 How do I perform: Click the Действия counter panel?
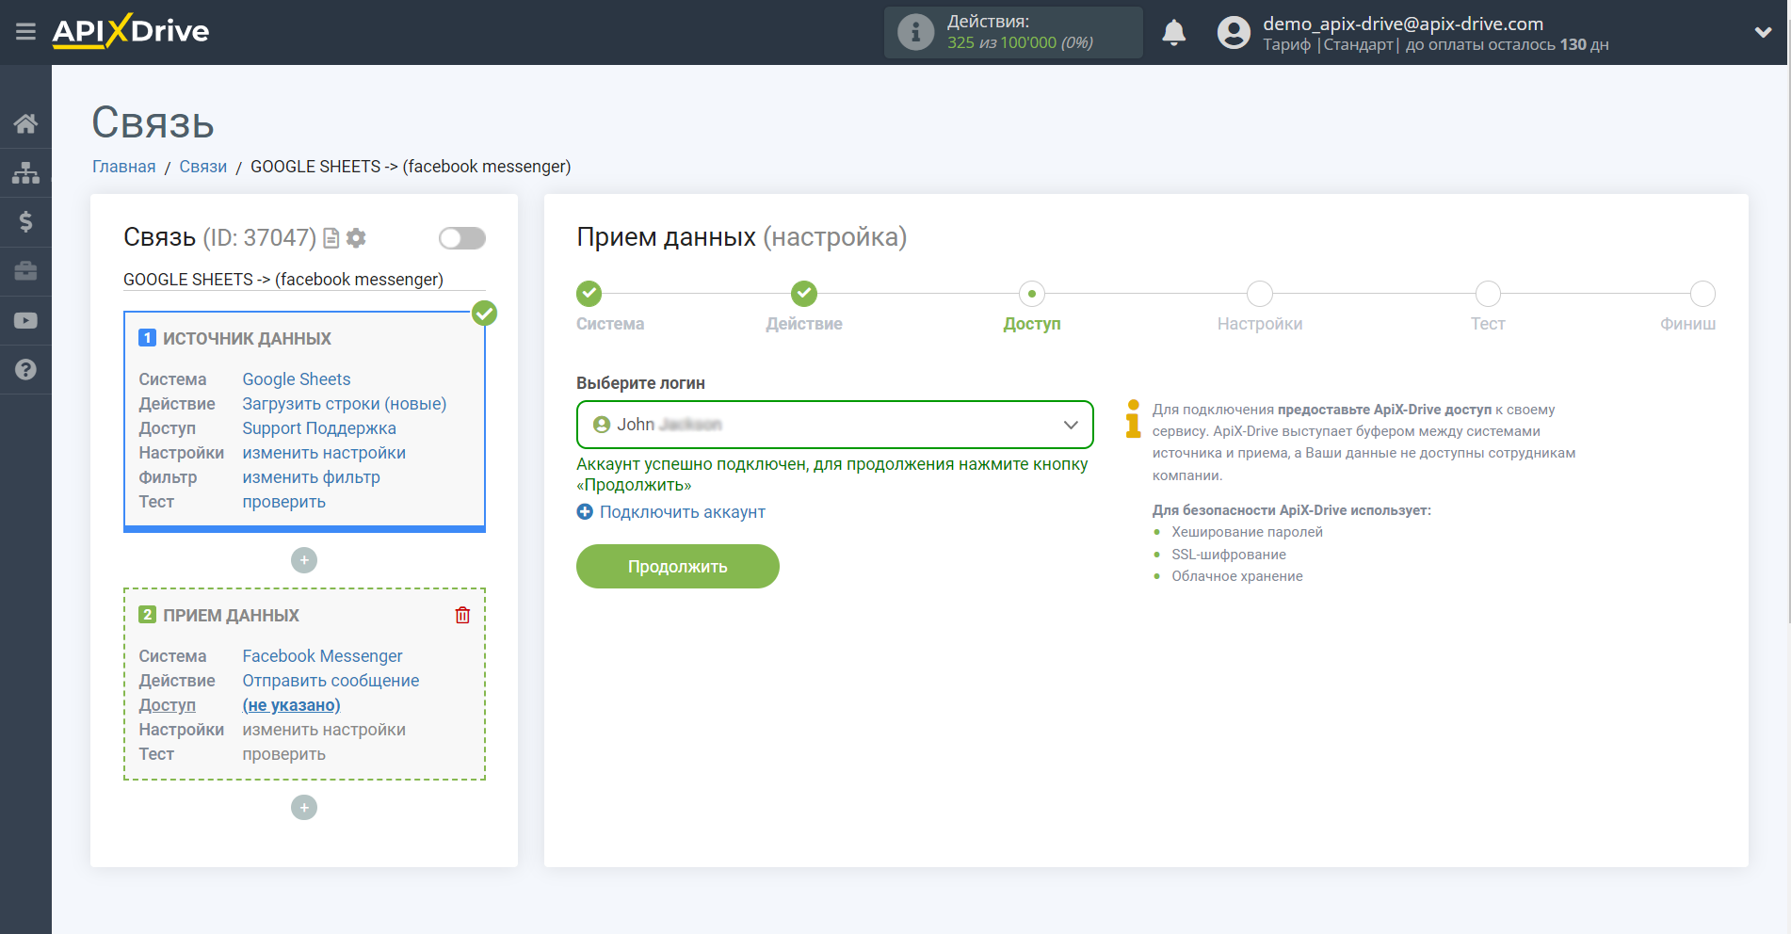[1013, 32]
